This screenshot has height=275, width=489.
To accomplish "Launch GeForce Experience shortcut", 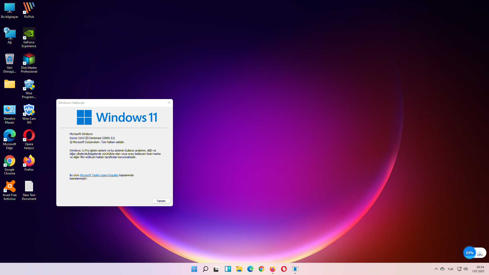I will [x=29, y=37].
